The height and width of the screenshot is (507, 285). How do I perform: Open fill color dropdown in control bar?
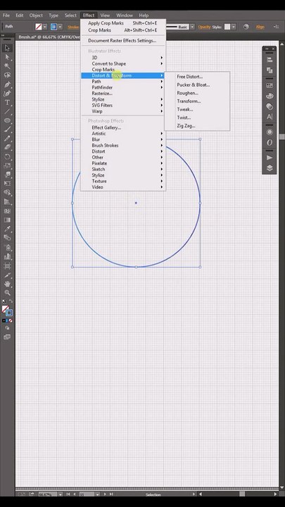pos(45,27)
